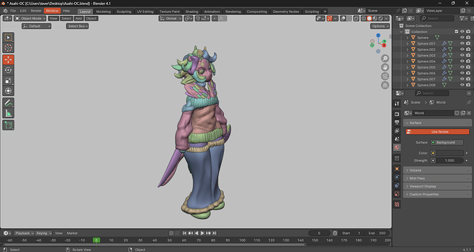Select the Transform tool
The width and height of the screenshot is (474, 252).
click(x=8, y=91)
